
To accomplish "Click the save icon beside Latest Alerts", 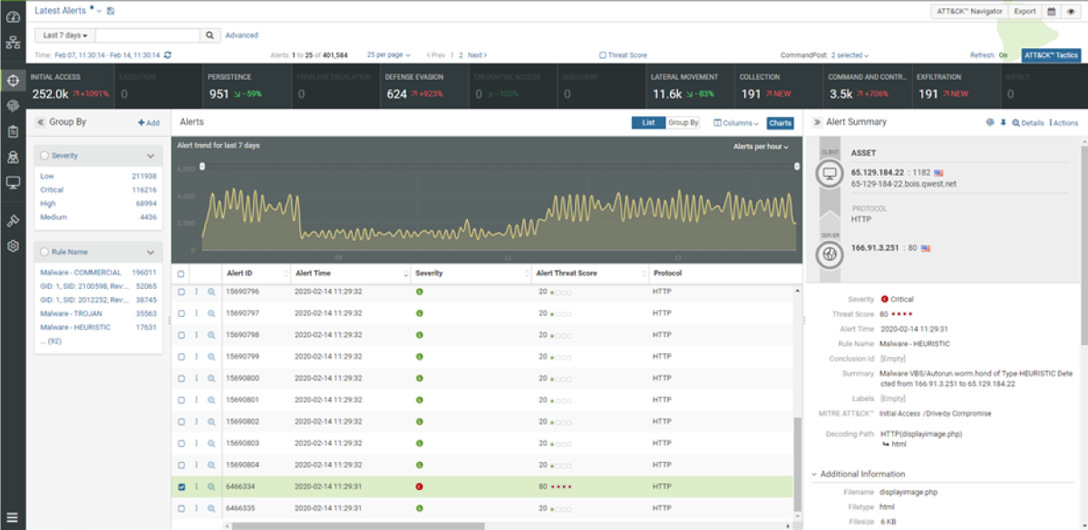I will (111, 11).
